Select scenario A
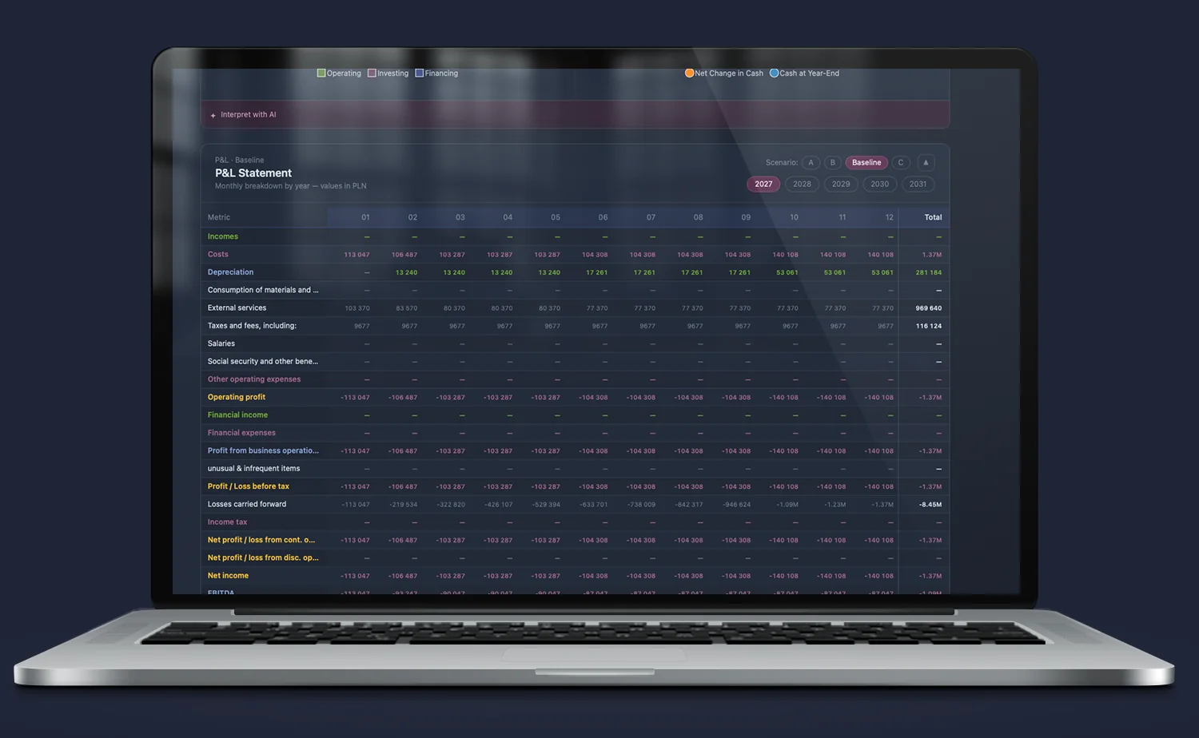Viewport: 1199px width, 738px height. pyautogui.click(x=811, y=163)
